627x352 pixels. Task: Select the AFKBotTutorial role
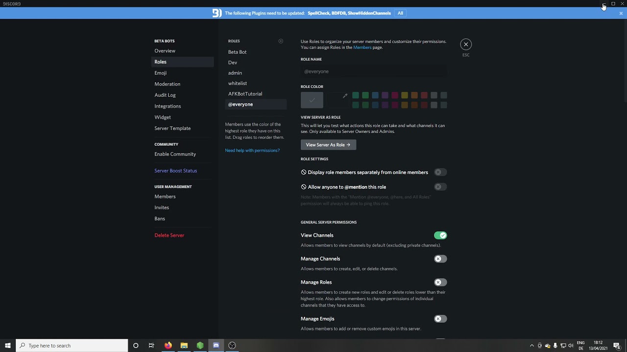tap(256, 94)
